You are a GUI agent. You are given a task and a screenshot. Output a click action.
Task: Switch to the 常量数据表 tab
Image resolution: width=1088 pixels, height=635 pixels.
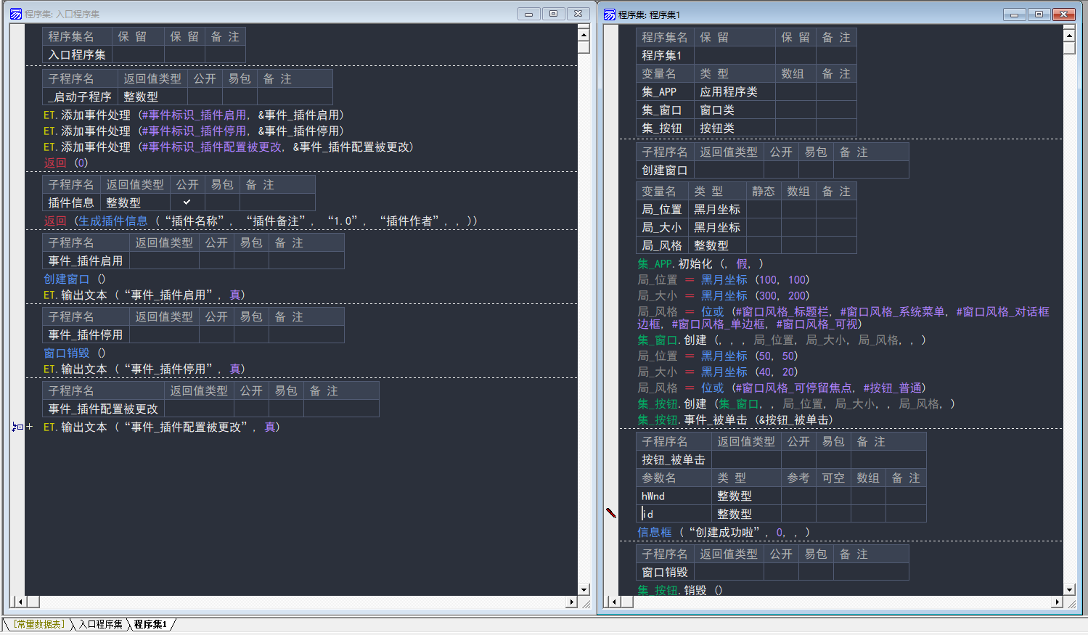pyautogui.click(x=39, y=624)
